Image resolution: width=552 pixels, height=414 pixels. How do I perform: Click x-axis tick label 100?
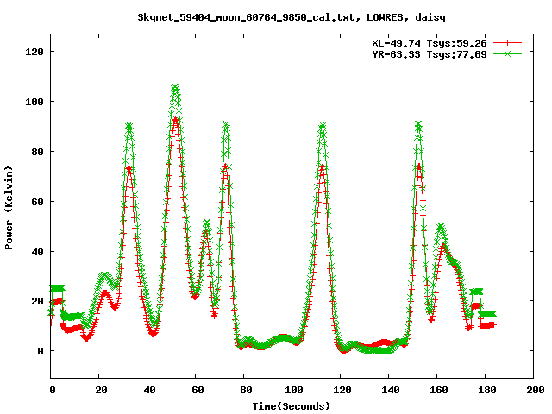(x=293, y=390)
